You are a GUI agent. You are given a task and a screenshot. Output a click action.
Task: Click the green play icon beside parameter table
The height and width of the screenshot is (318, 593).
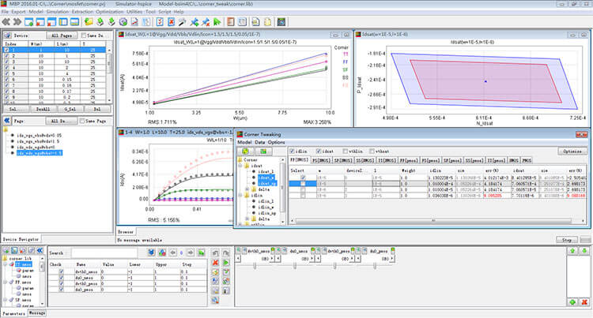[226, 263]
